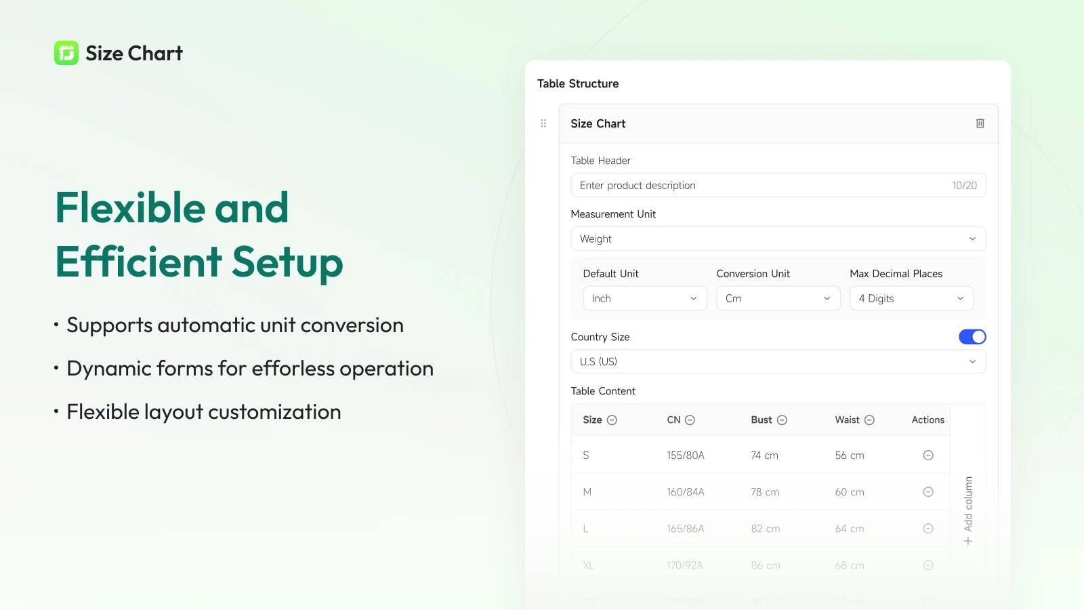1084x610 pixels.
Task: Delete row L with its minus icon
Action: tap(928, 529)
